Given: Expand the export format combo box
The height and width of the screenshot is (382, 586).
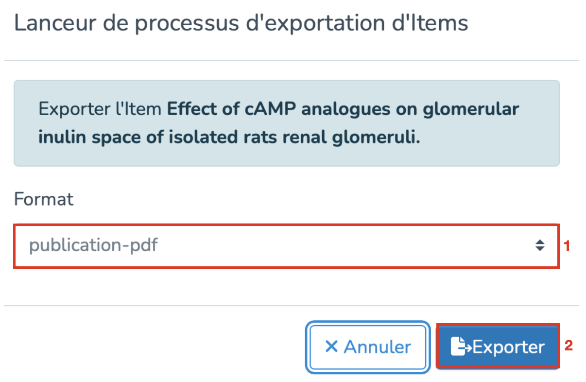Looking at the screenshot, I should [x=286, y=245].
